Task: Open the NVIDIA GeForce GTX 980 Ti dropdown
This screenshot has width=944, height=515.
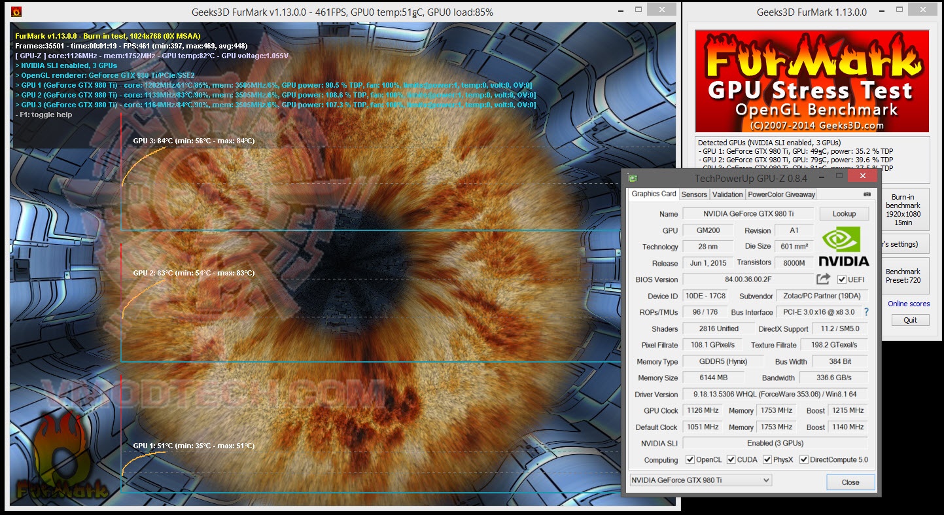Action: point(701,480)
